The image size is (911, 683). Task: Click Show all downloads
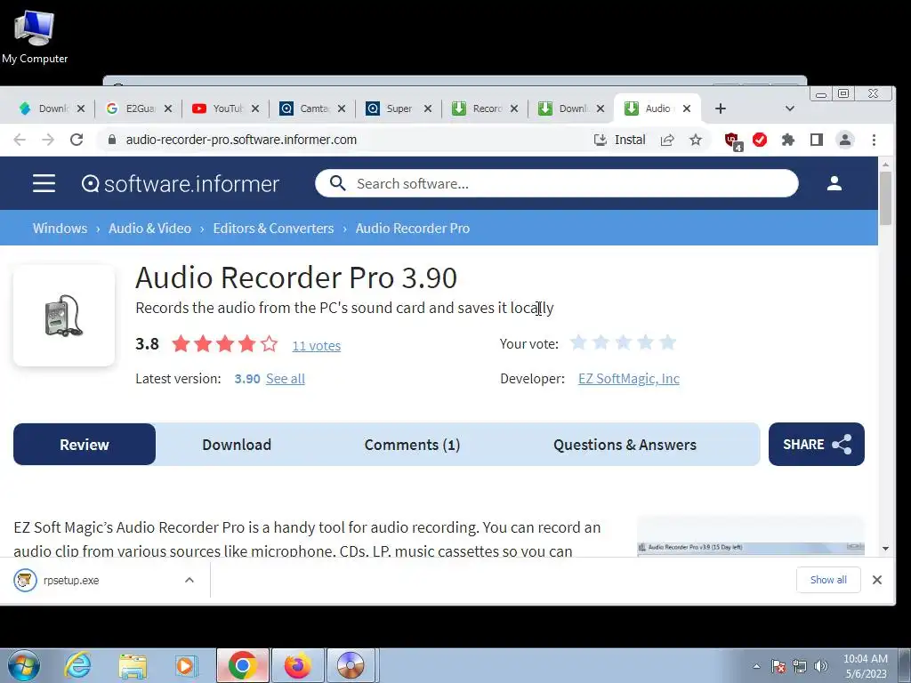(828, 580)
